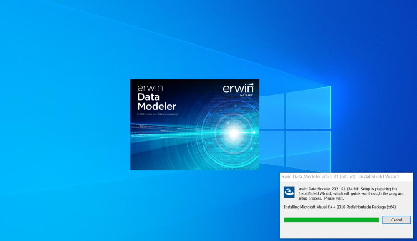Click the '© 2021 erwin, Inc. All rights reserved.' line
The height and width of the screenshot is (241, 417).
point(158,114)
